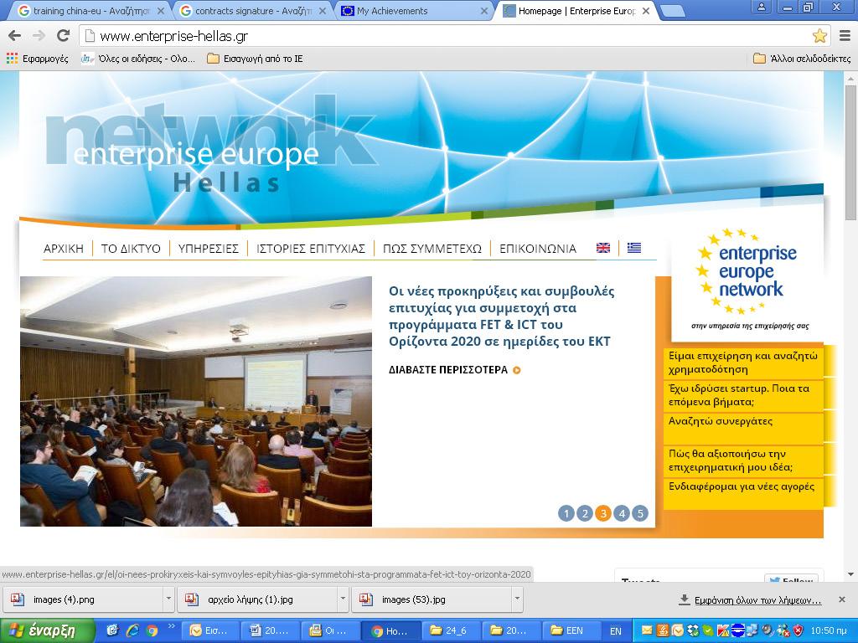Switch to the My Achievements tab

pos(414,11)
